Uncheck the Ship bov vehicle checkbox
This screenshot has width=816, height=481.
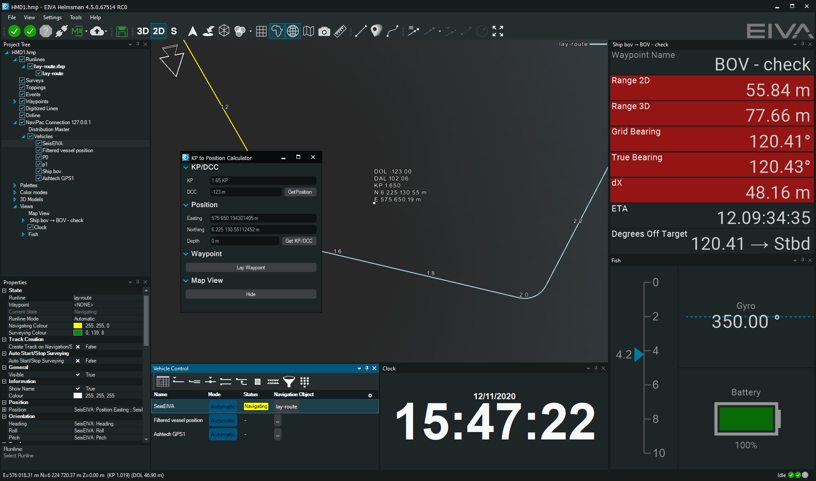click(x=38, y=171)
